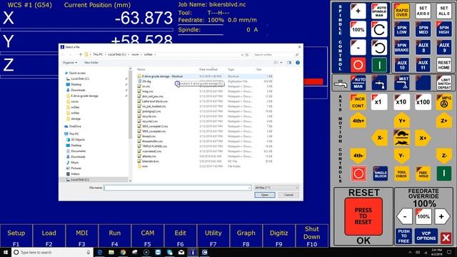Select Spin High speed range
457x257 pixels.
point(444,29)
